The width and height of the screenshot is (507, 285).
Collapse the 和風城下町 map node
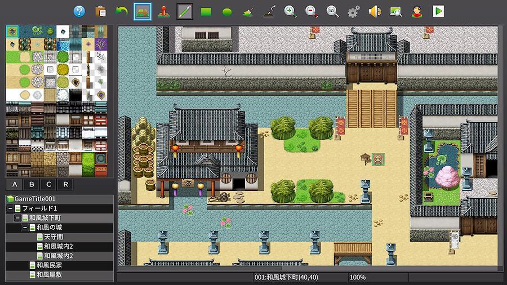[x=17, y=218]
